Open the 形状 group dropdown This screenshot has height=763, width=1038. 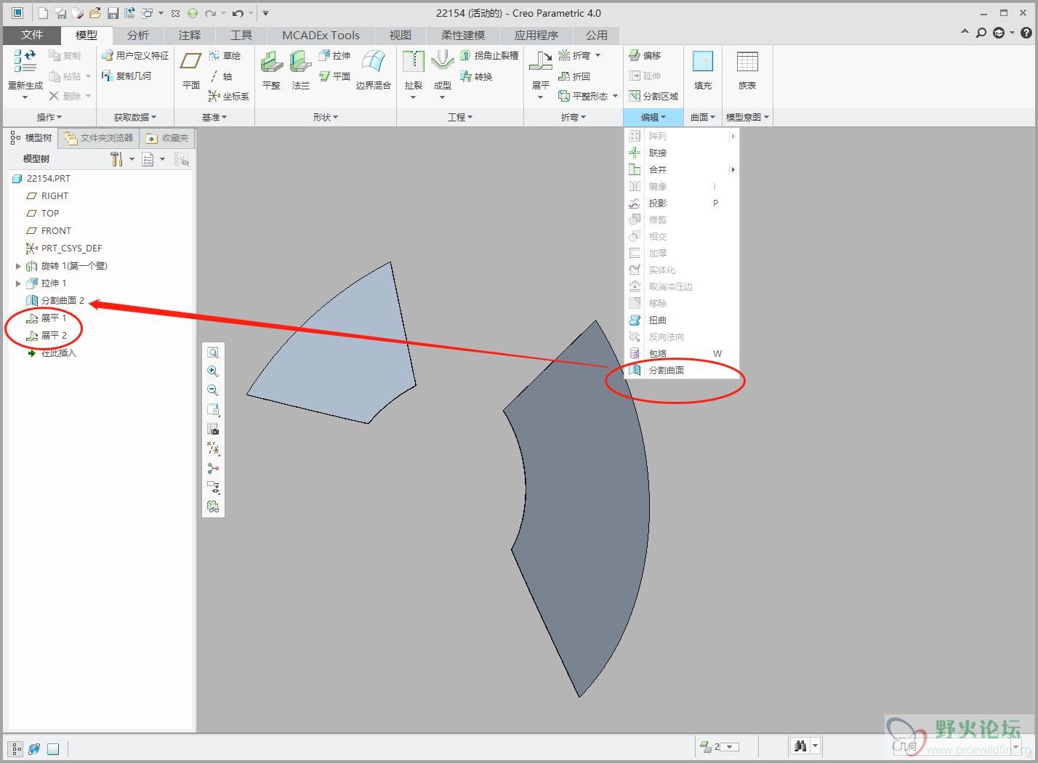(326, 117)
